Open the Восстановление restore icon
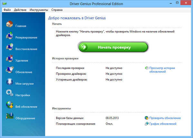Screen dimensions: 193x138 9,47
